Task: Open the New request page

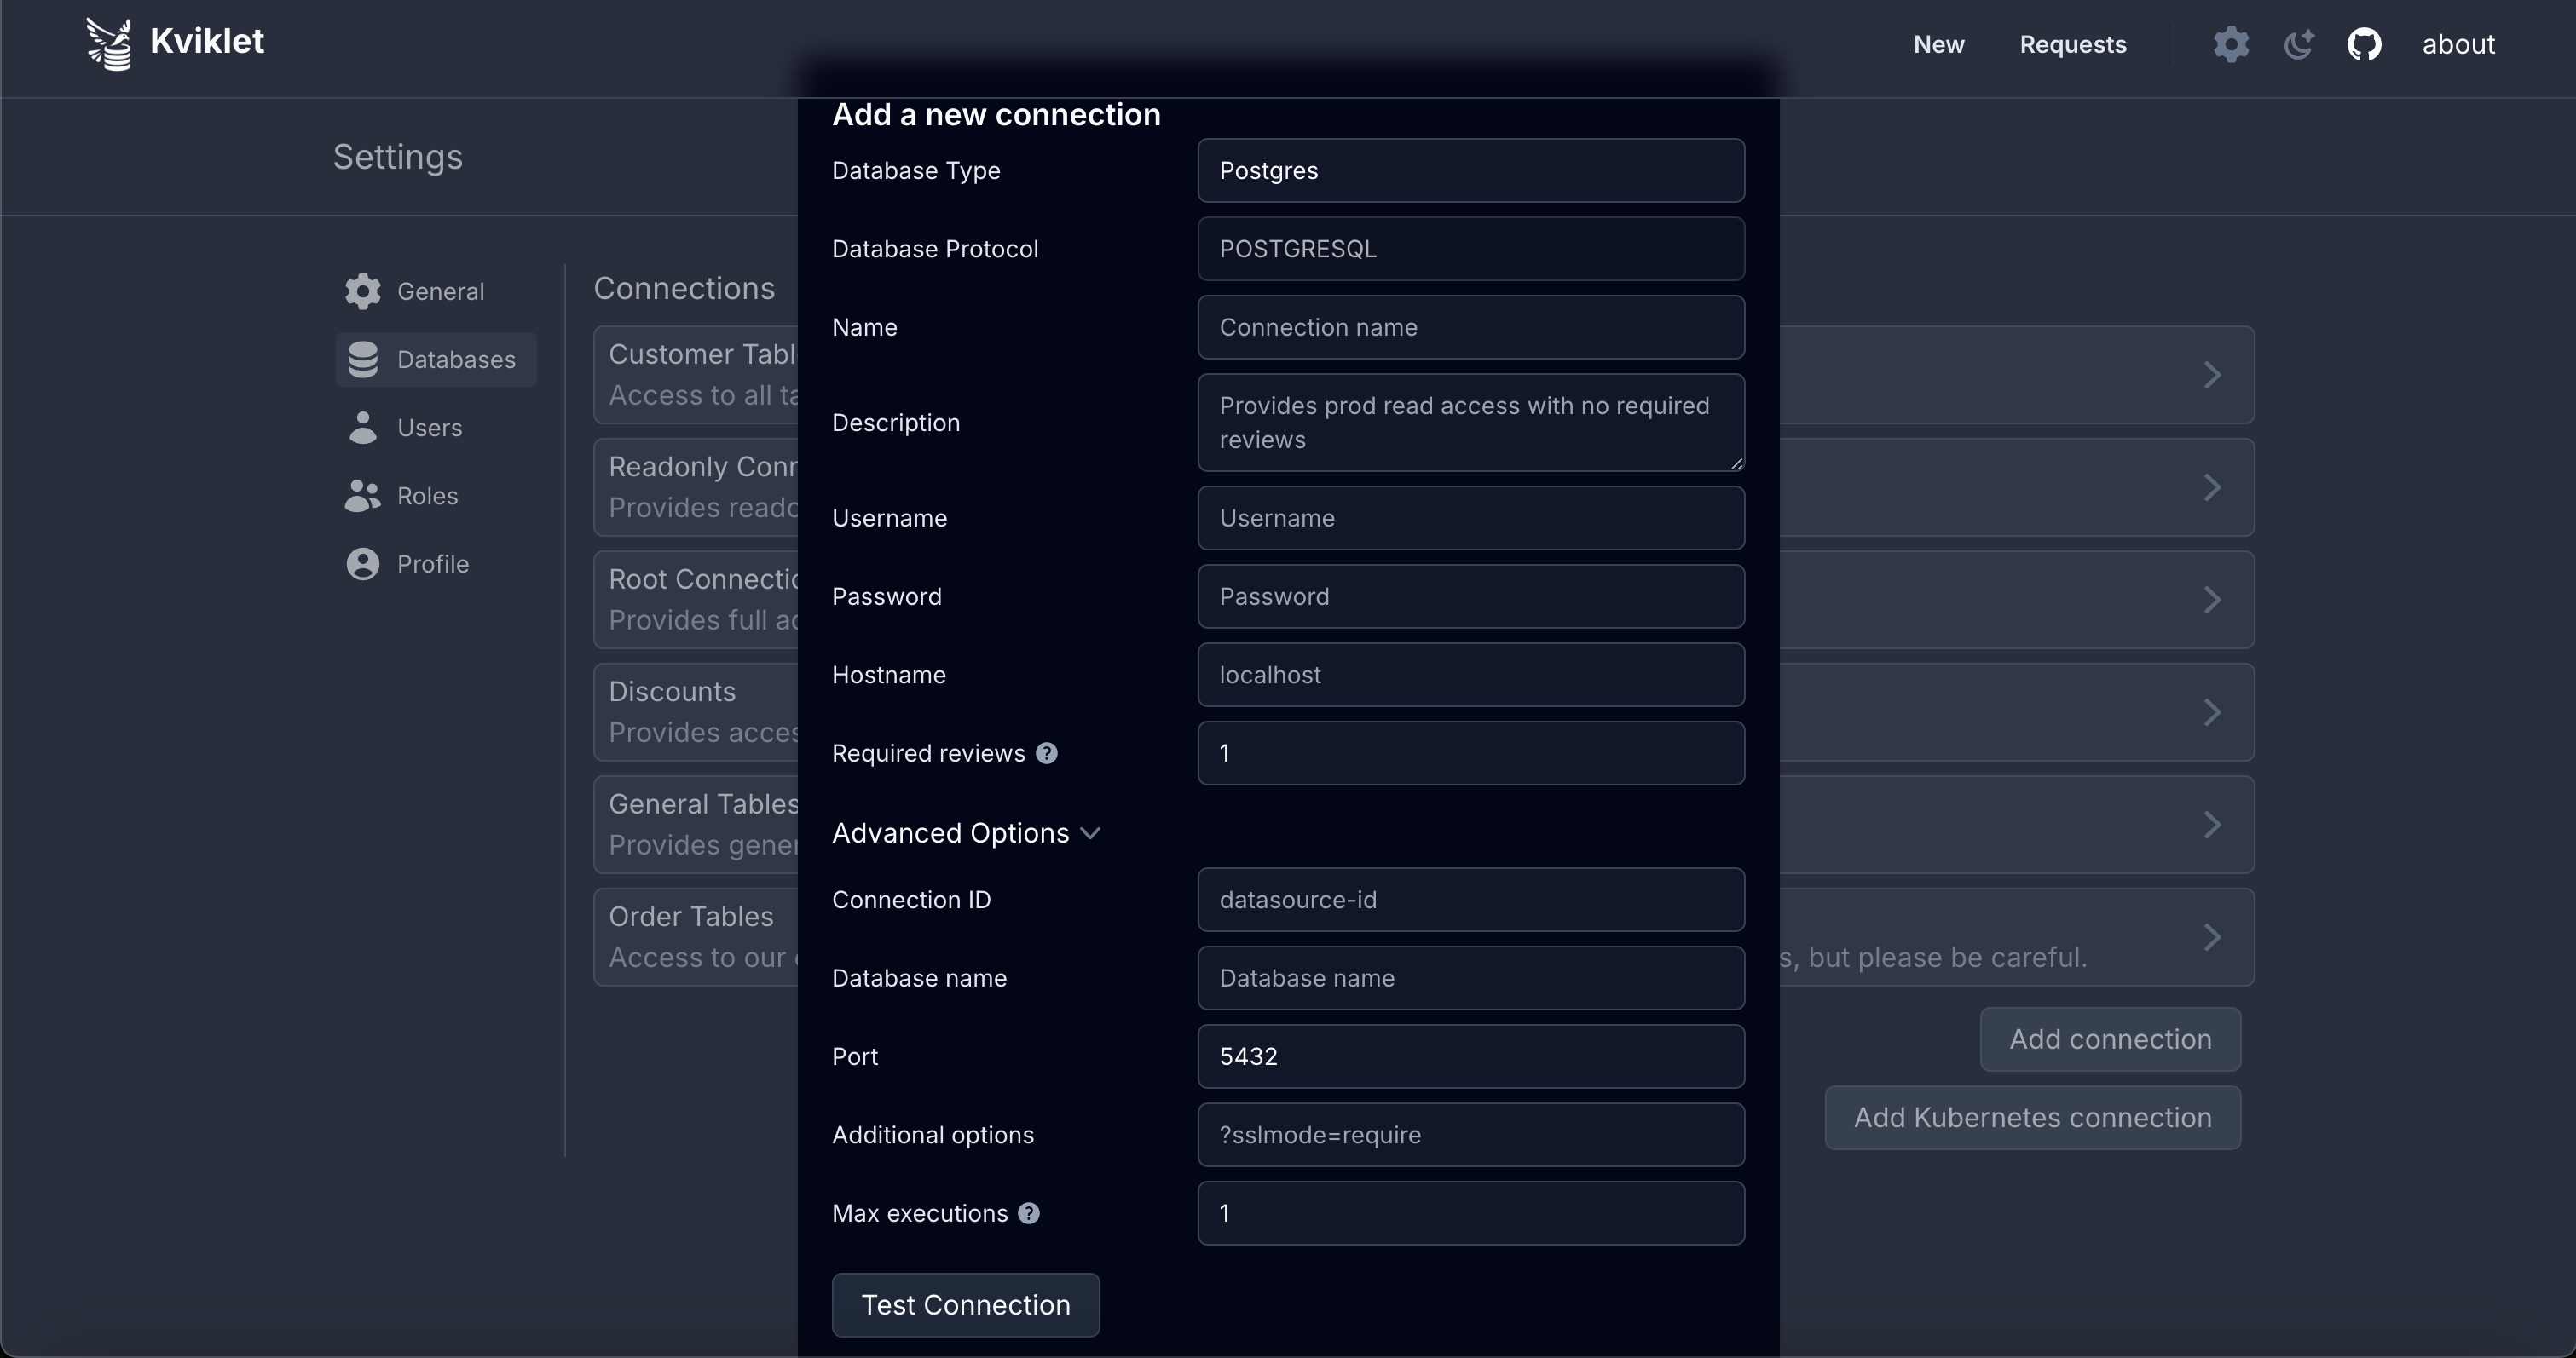Action: [x=1939, y=45]
